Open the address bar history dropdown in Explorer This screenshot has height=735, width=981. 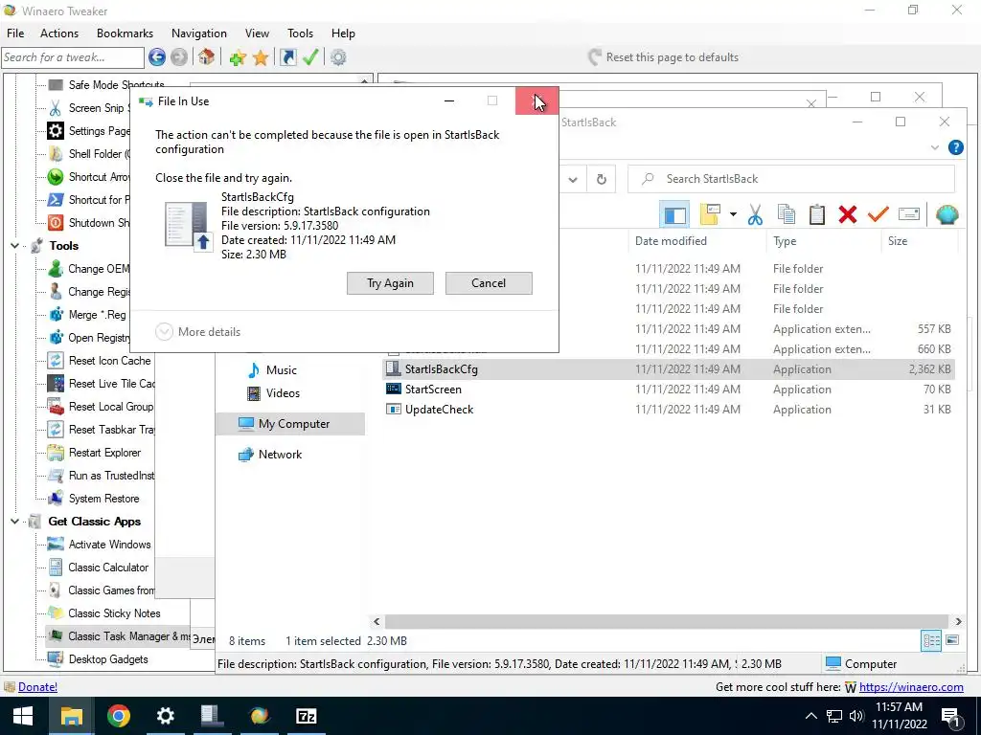573,179
